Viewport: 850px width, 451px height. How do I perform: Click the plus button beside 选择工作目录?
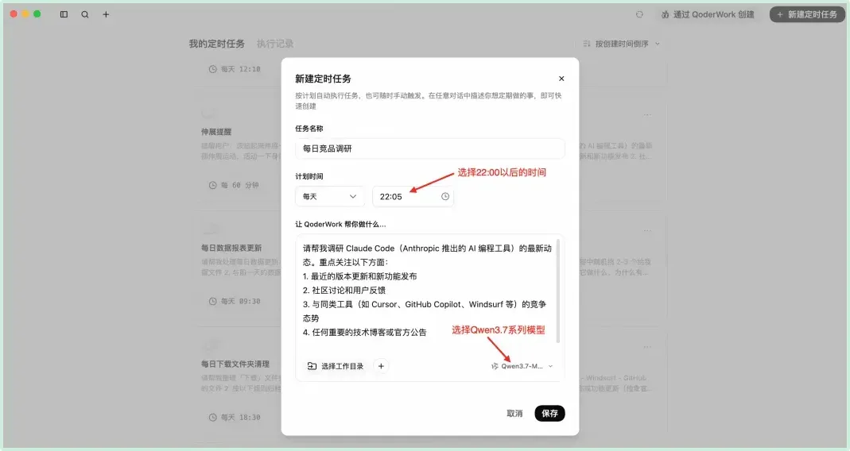pos(381,366)
